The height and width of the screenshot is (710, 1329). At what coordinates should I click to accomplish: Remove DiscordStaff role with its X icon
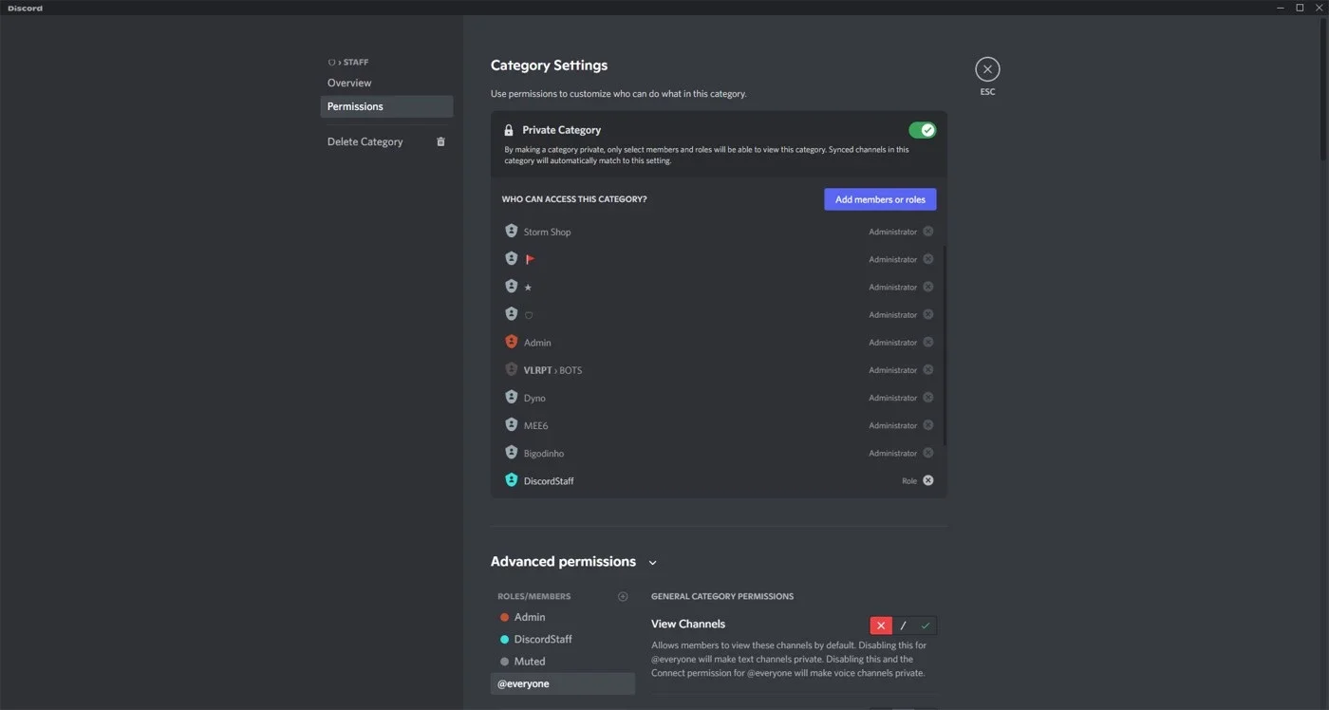(928, 480)
